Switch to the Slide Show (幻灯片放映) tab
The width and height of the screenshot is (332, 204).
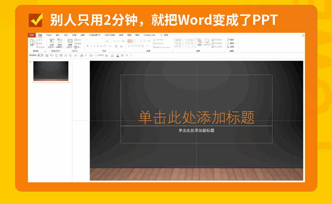[110, 35]
